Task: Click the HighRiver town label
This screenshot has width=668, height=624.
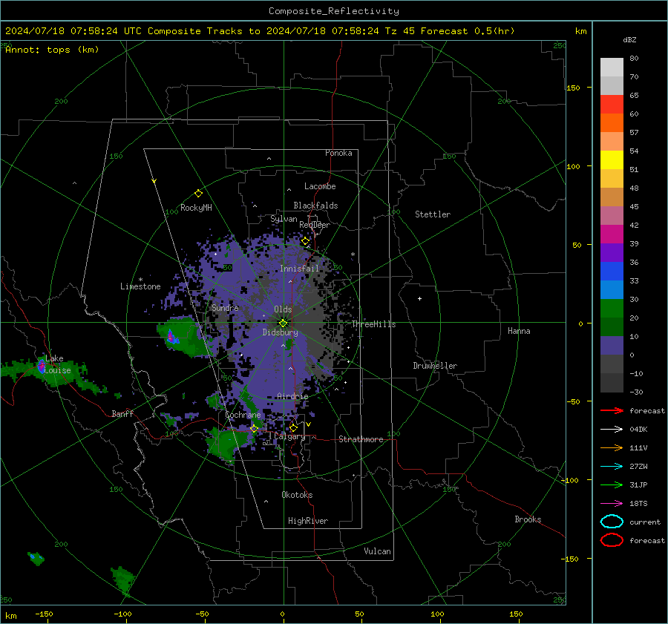Action: click(308, 521)
